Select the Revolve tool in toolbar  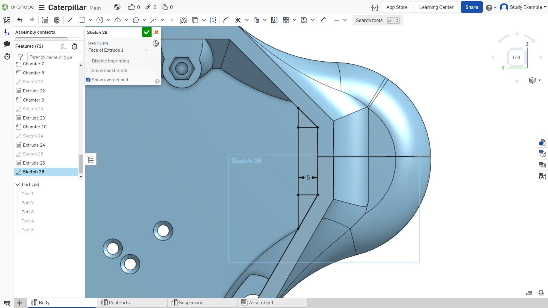[x=57, y=20]
